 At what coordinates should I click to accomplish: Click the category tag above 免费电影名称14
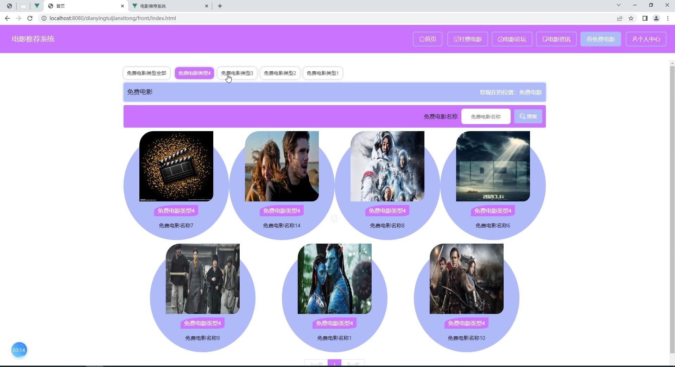282,211
